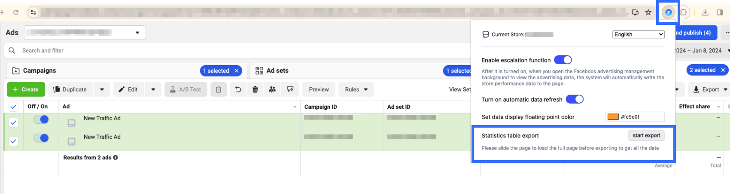Click the green Create button
Image resolution: width=730 pixels, height=194 pixels.
(x=26, y=90)
